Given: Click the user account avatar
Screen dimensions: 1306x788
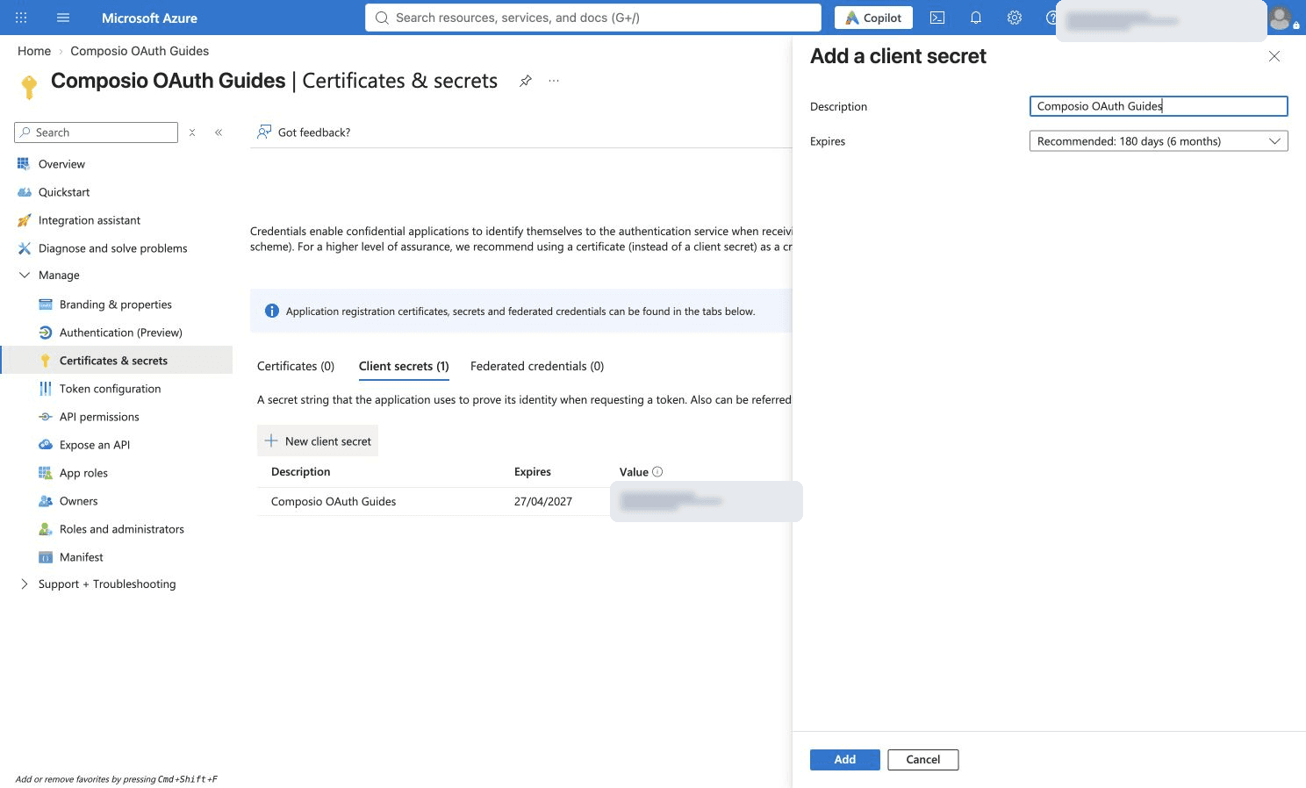Looking at the screenshot, I should pos(1281,18).
